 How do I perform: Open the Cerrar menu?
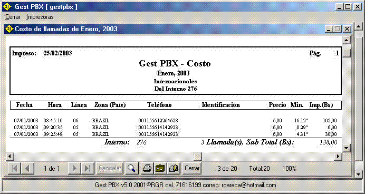[13, 17]
